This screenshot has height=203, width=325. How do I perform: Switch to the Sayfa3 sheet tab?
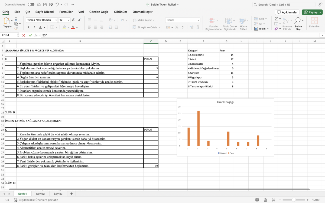tap(58, 194)
